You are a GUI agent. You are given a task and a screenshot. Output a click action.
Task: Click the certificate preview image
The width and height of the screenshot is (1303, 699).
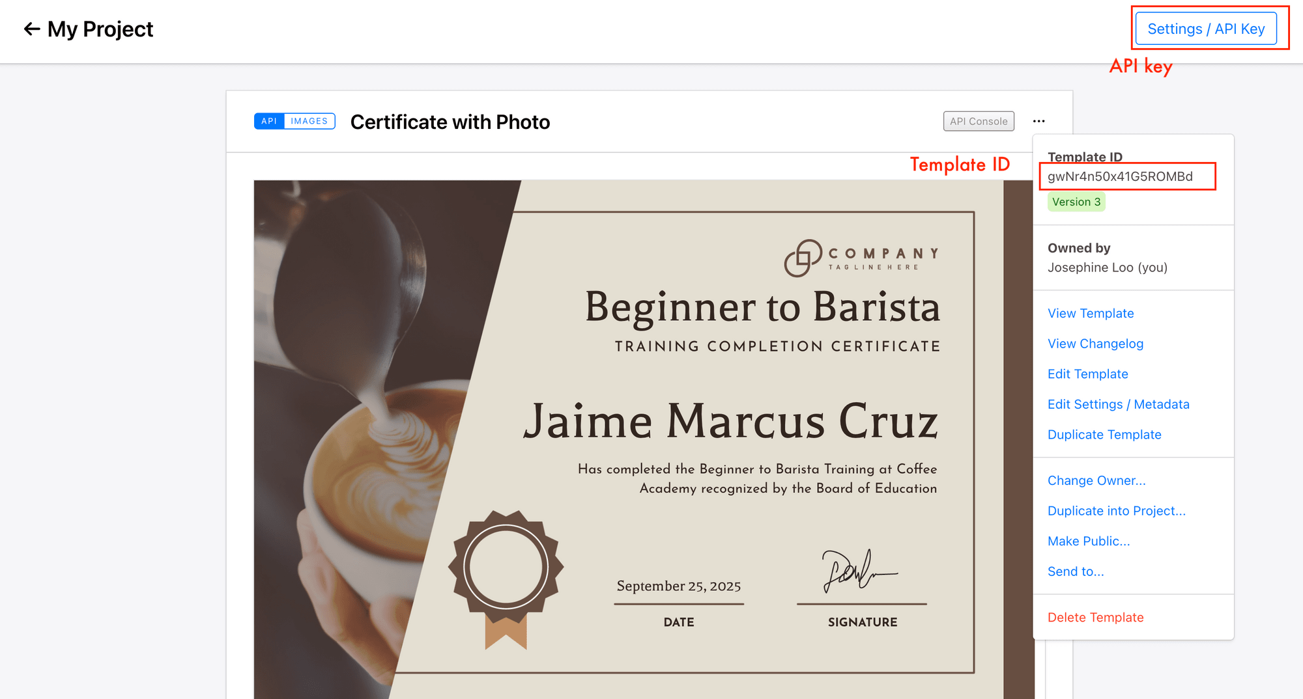[586, 423]
